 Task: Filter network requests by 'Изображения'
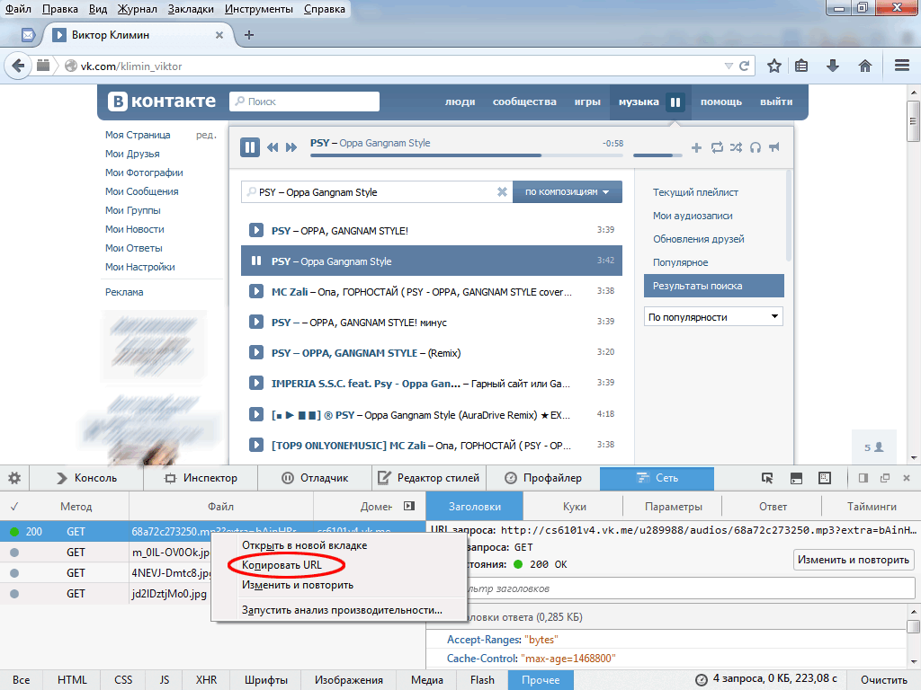pyautogui.click(x=349, y=680)
